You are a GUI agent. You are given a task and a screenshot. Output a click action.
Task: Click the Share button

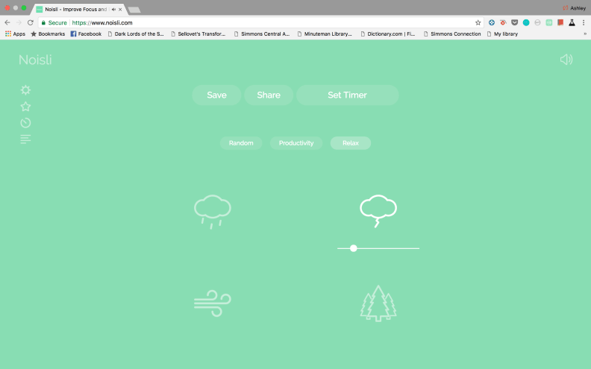269,95
